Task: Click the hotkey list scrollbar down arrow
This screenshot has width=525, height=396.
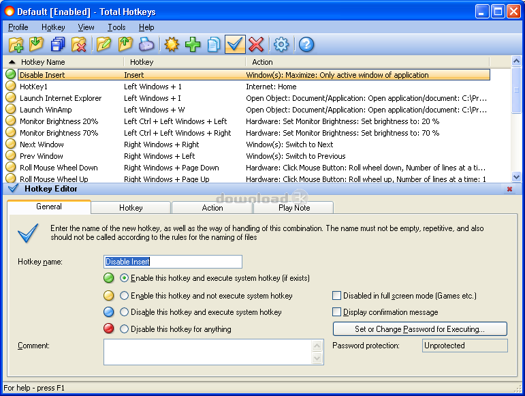Action: click(516, 178)
